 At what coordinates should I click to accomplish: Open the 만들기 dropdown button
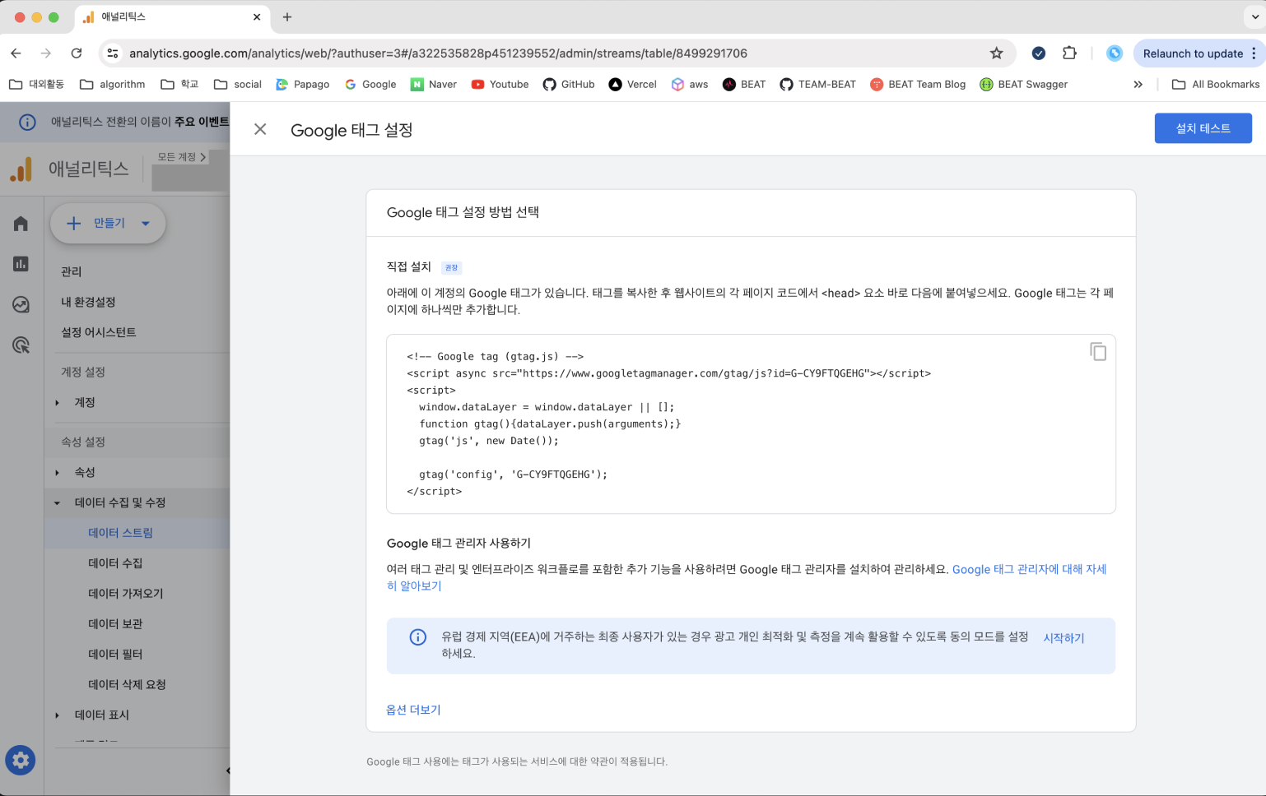point(108,224)
